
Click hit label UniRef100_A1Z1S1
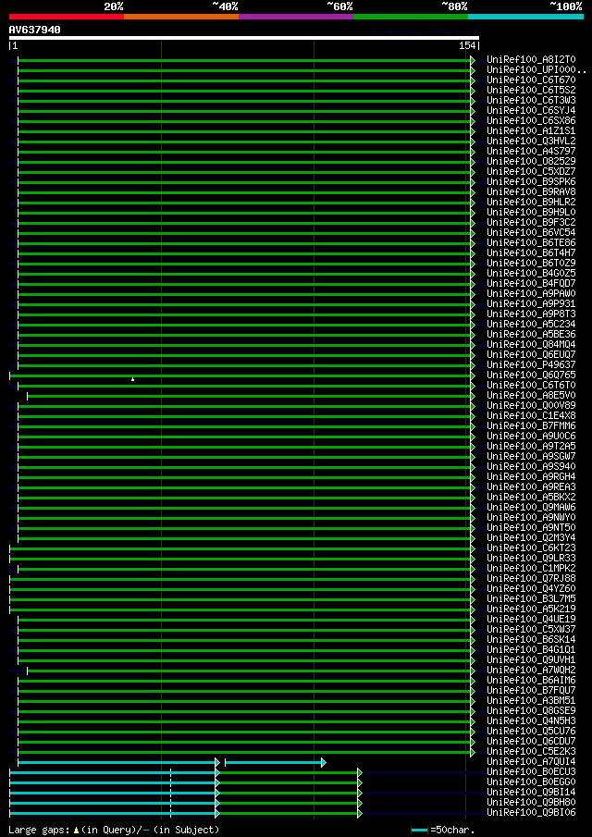[x=531, y=130]
